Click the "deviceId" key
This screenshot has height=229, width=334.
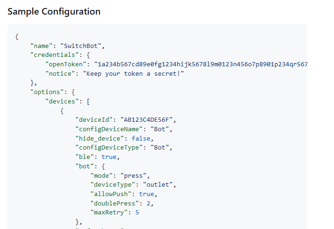[94, 119]
